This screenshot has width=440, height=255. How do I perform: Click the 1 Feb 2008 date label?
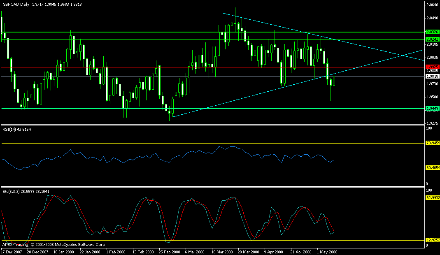tap(115, 251)
